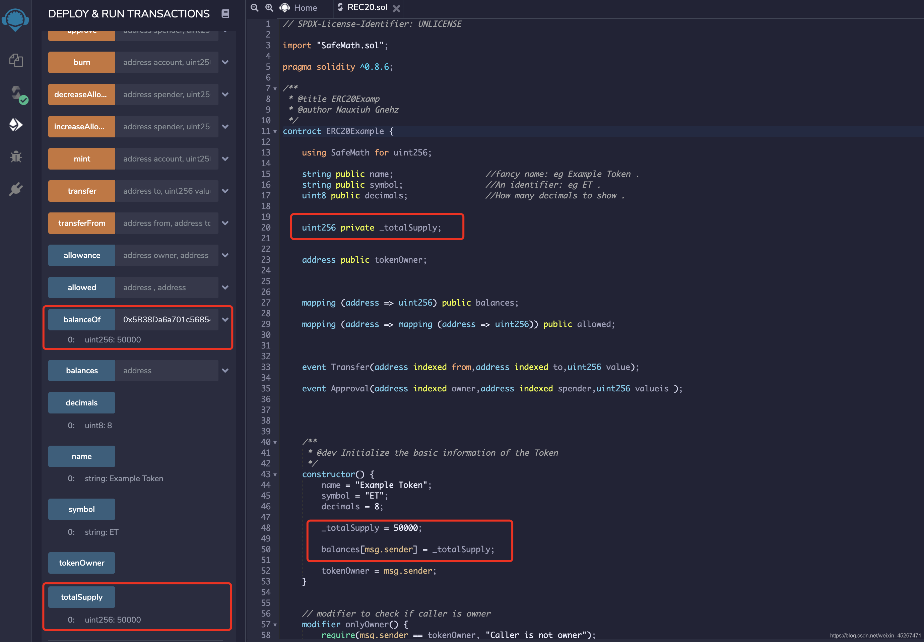924x642 pixels.
Task: Close the REC20.sol tab
Action: click(x=396, y=8)
